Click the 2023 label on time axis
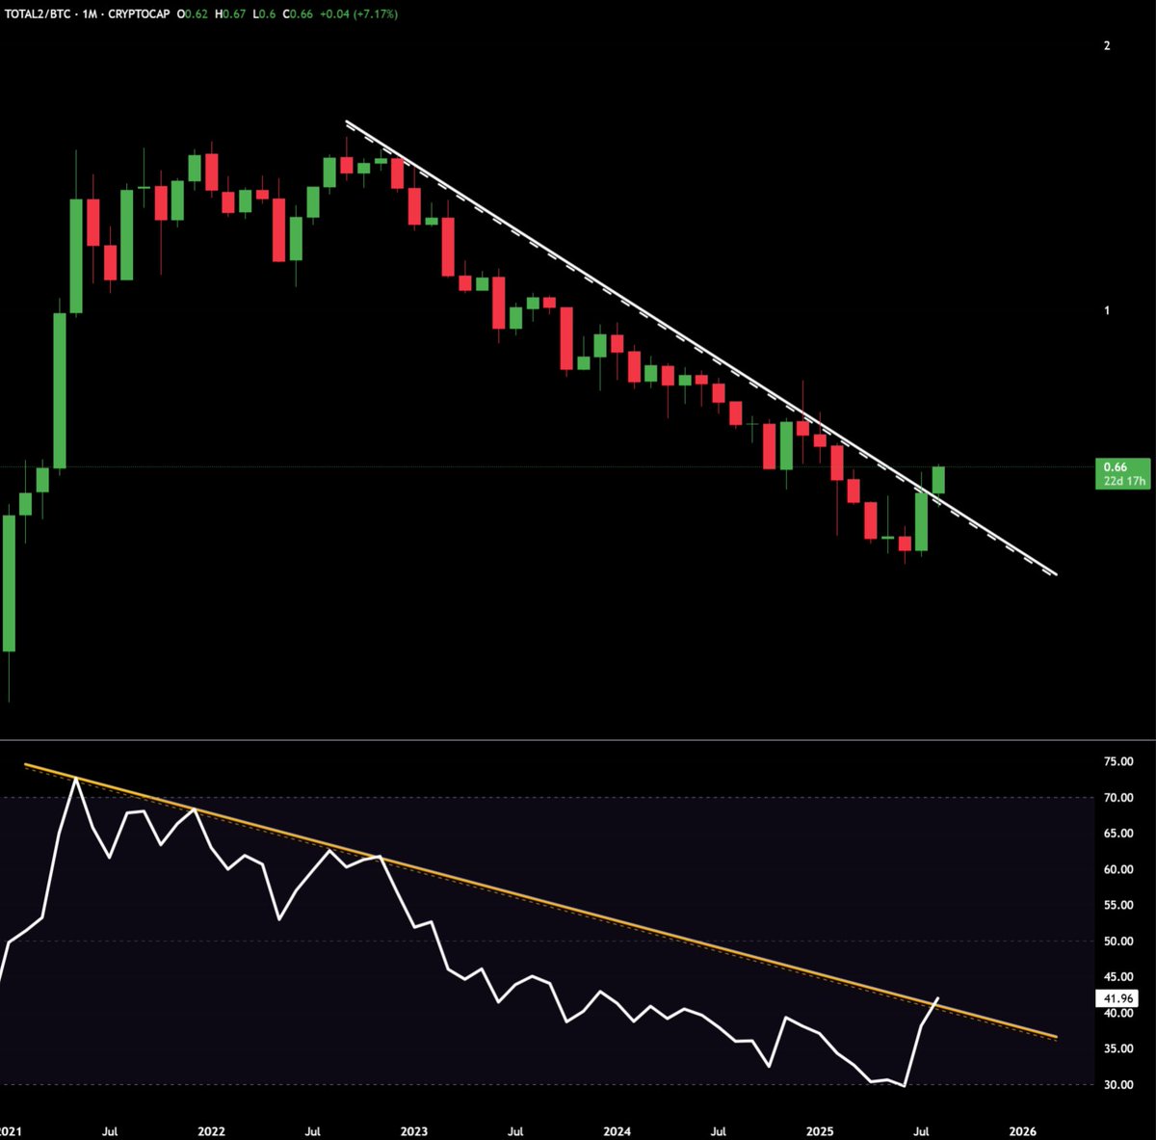Screen dimensions: 1156x1140 pyautogui.click(x=414, y=1131)
